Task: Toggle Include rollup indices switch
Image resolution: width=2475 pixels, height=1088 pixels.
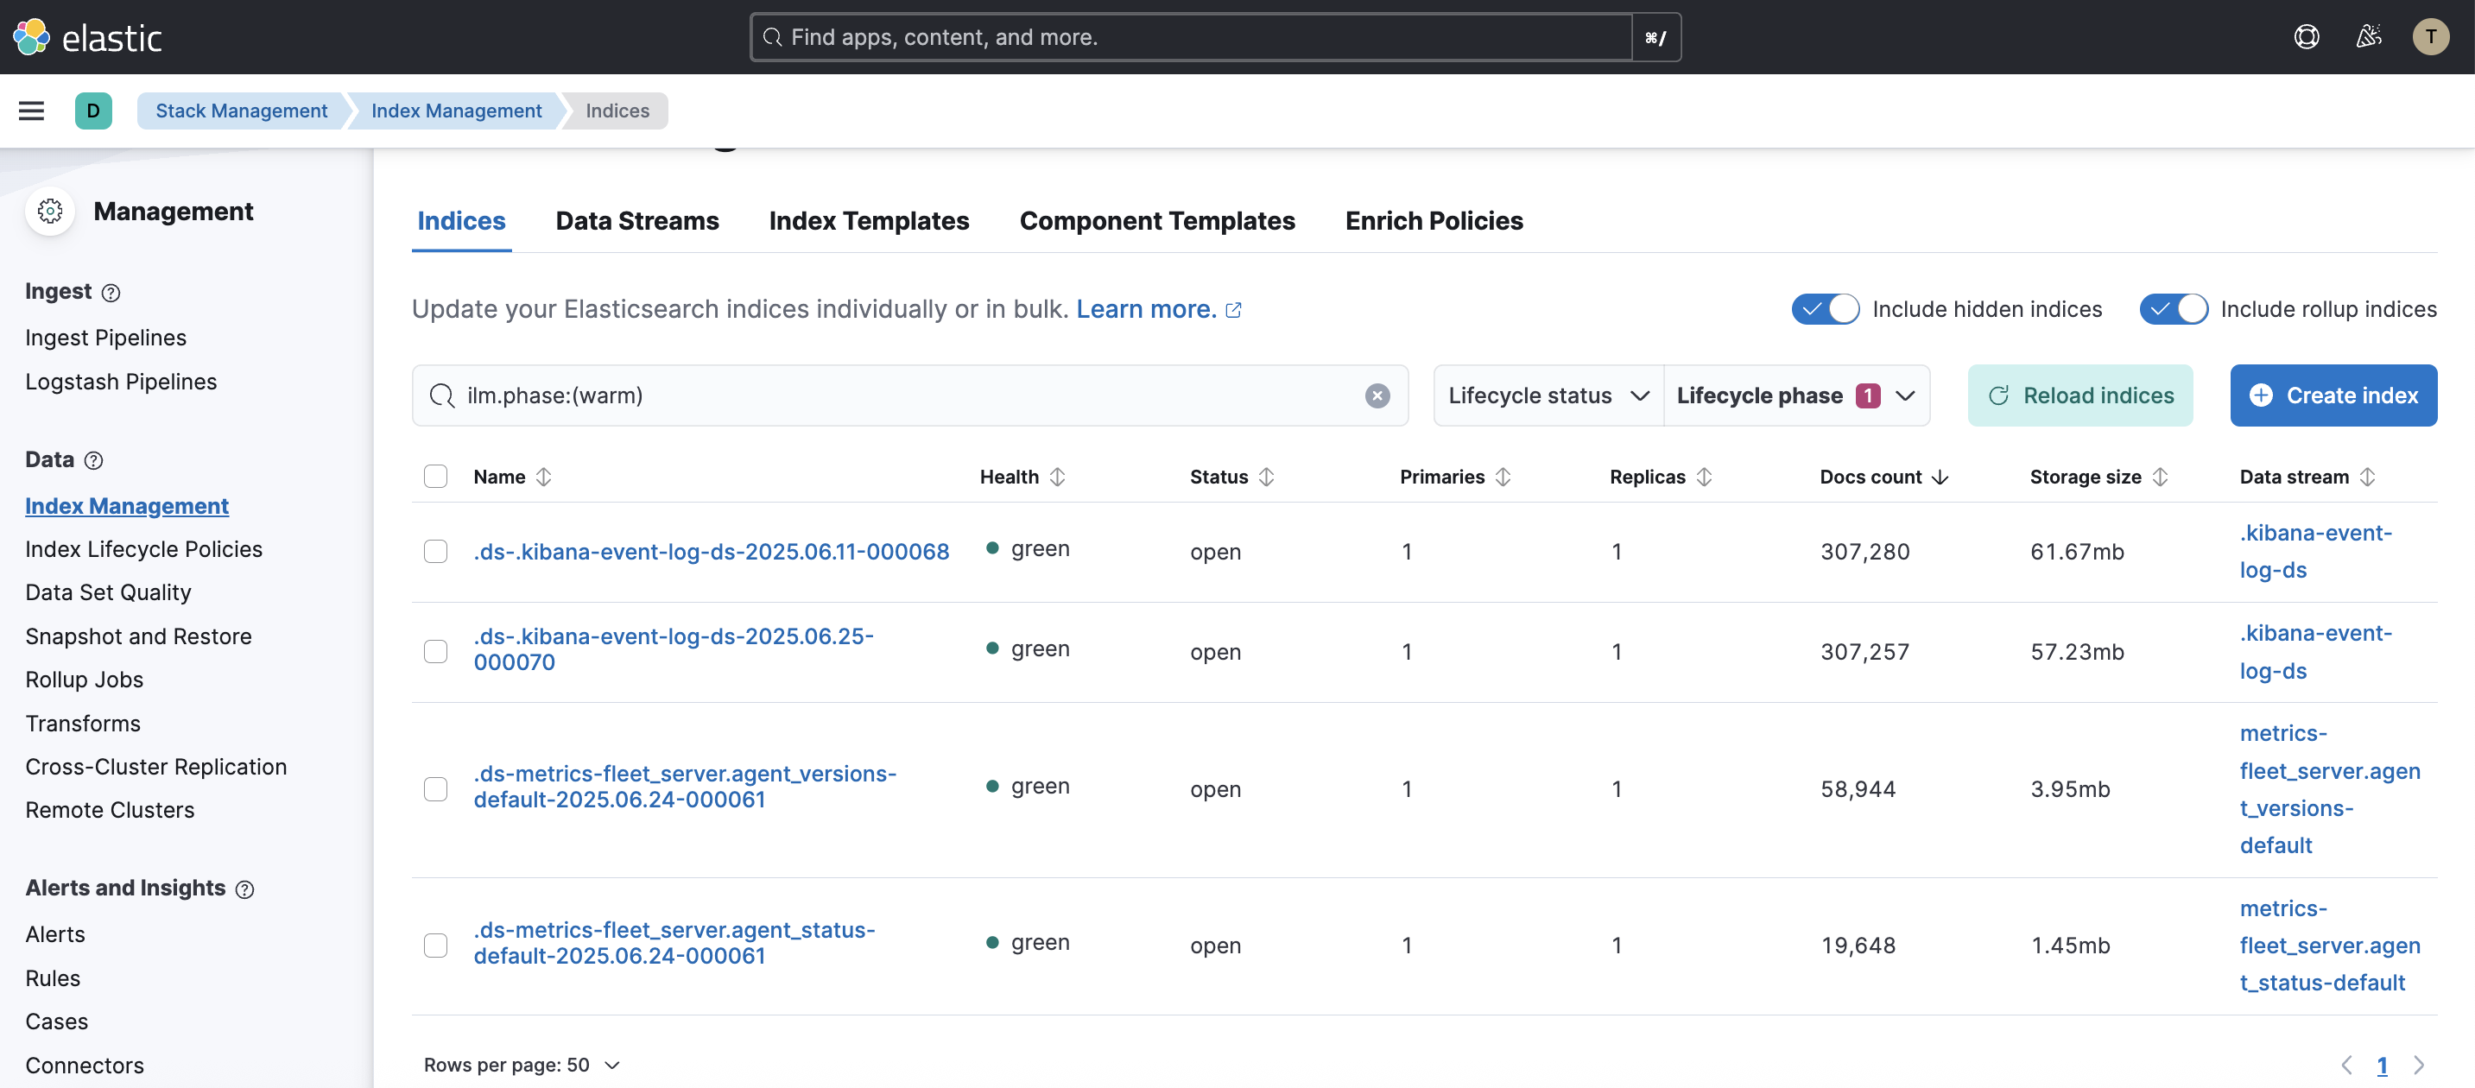Action: (2173, 309)
